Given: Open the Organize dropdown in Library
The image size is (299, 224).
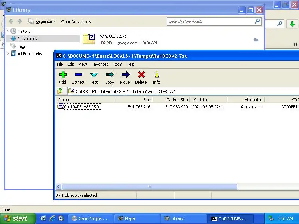Looking at the screenshot, I should pyautogui.click(x=42, y=21).
